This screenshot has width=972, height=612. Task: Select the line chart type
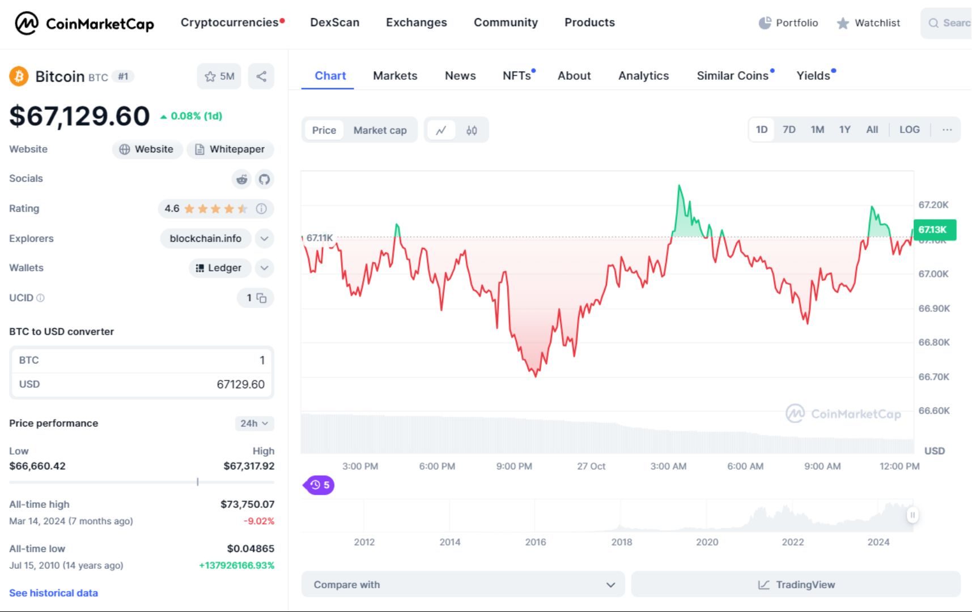coord(442,130)
